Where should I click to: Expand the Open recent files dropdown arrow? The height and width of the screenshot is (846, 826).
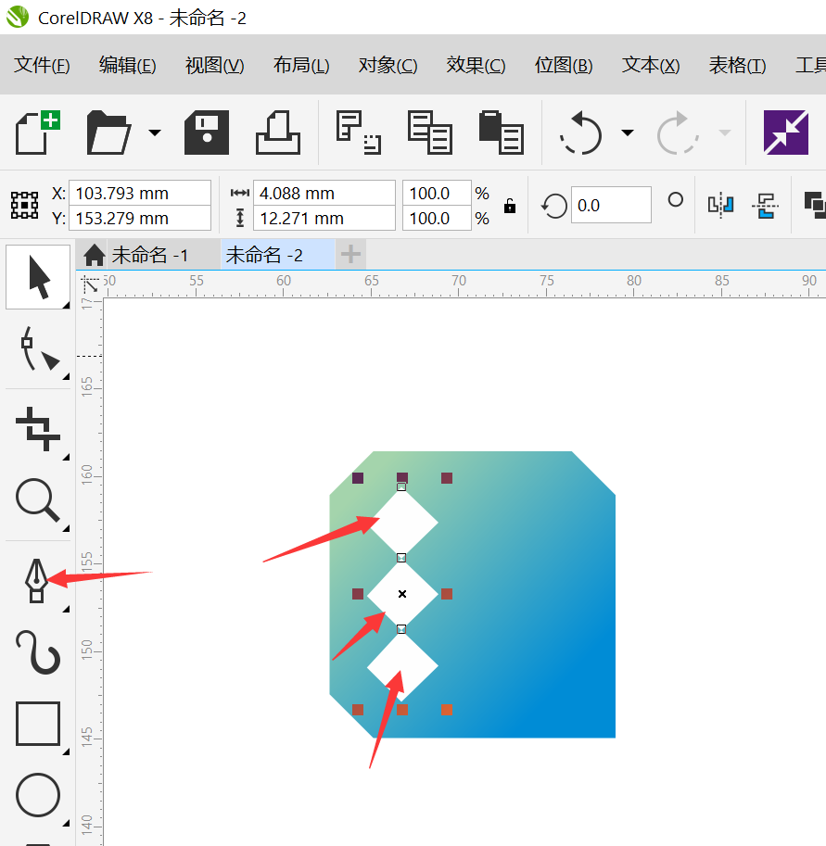point(155,133)
